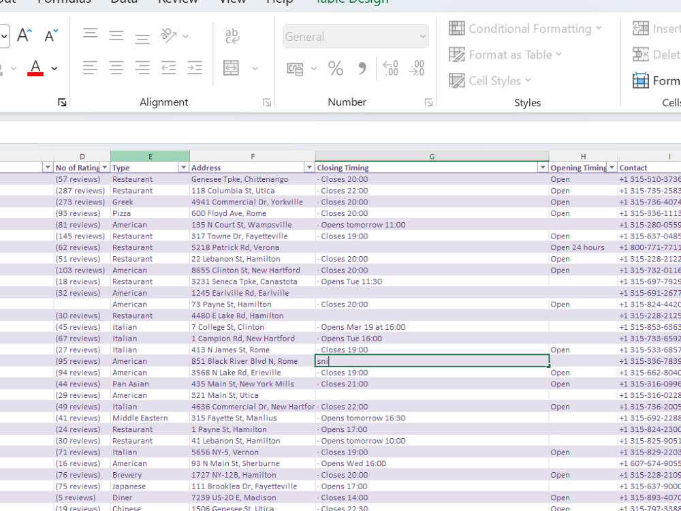Select cell 'Greek' in Type column

[150, 202]
